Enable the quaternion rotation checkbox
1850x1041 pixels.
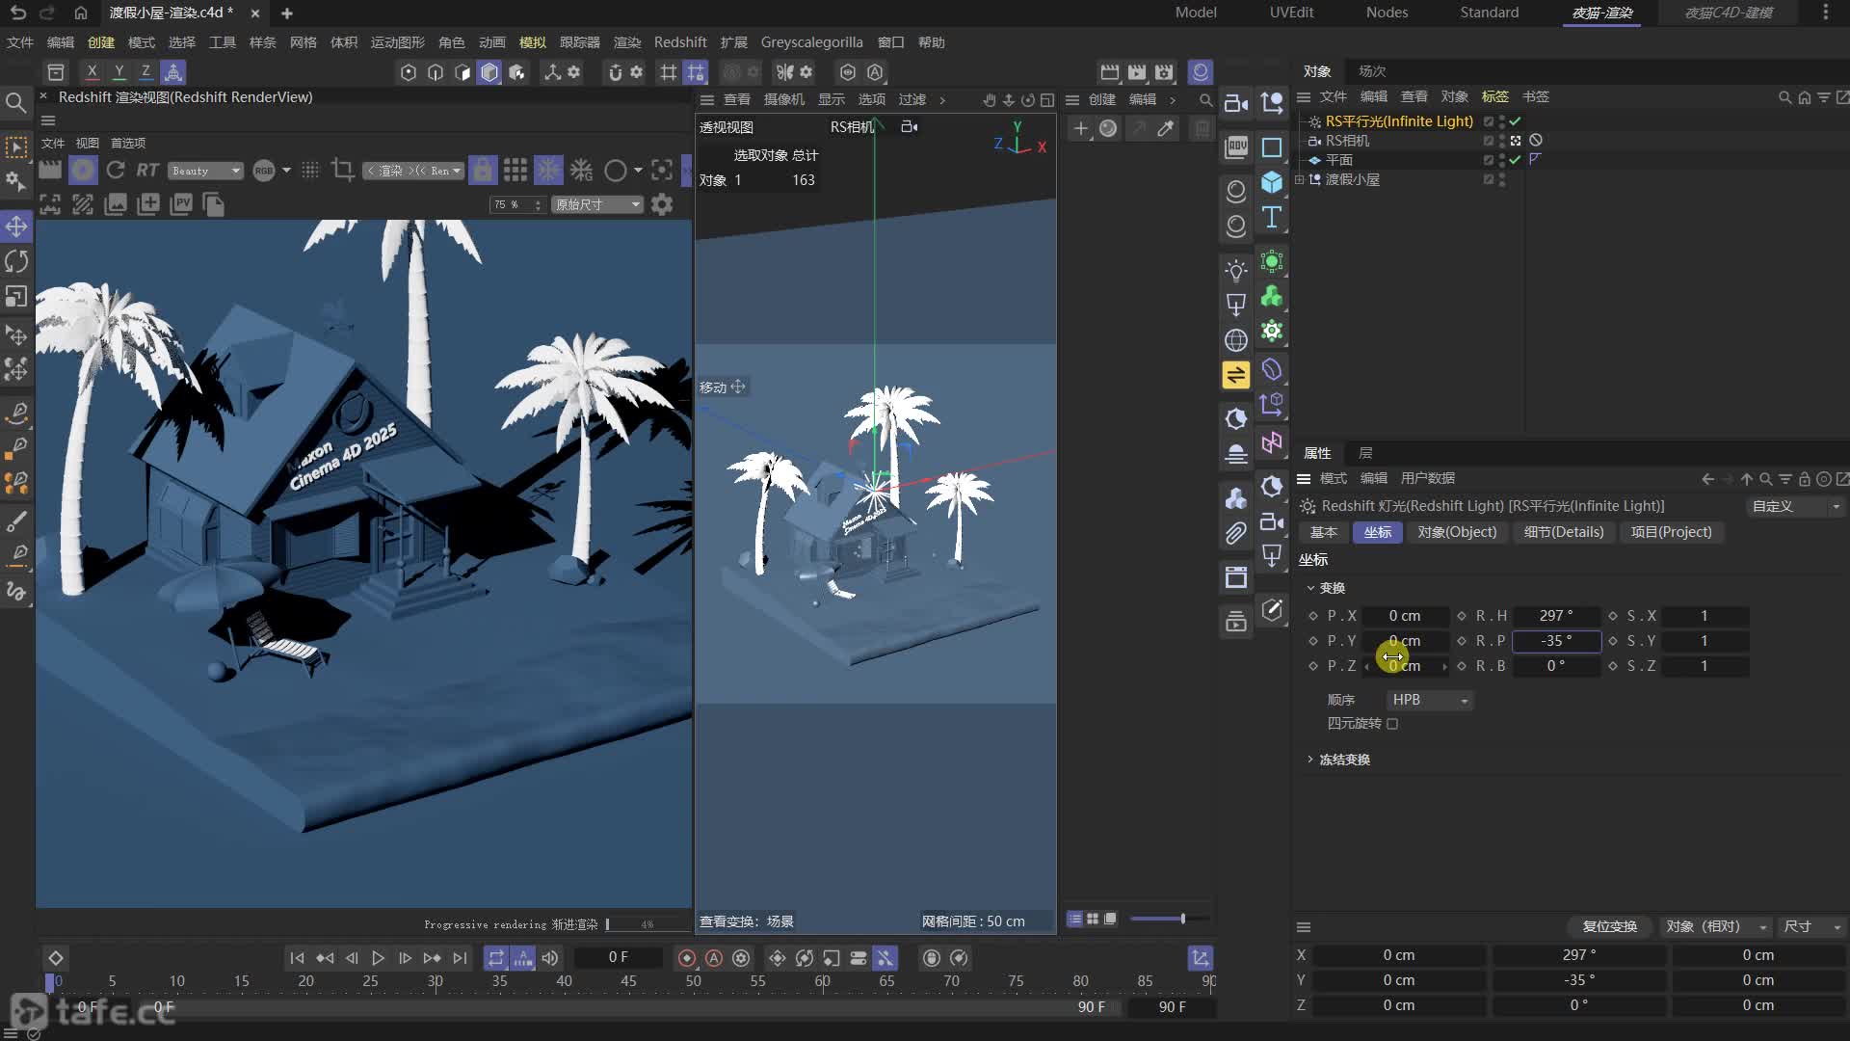pos(1392,724)
